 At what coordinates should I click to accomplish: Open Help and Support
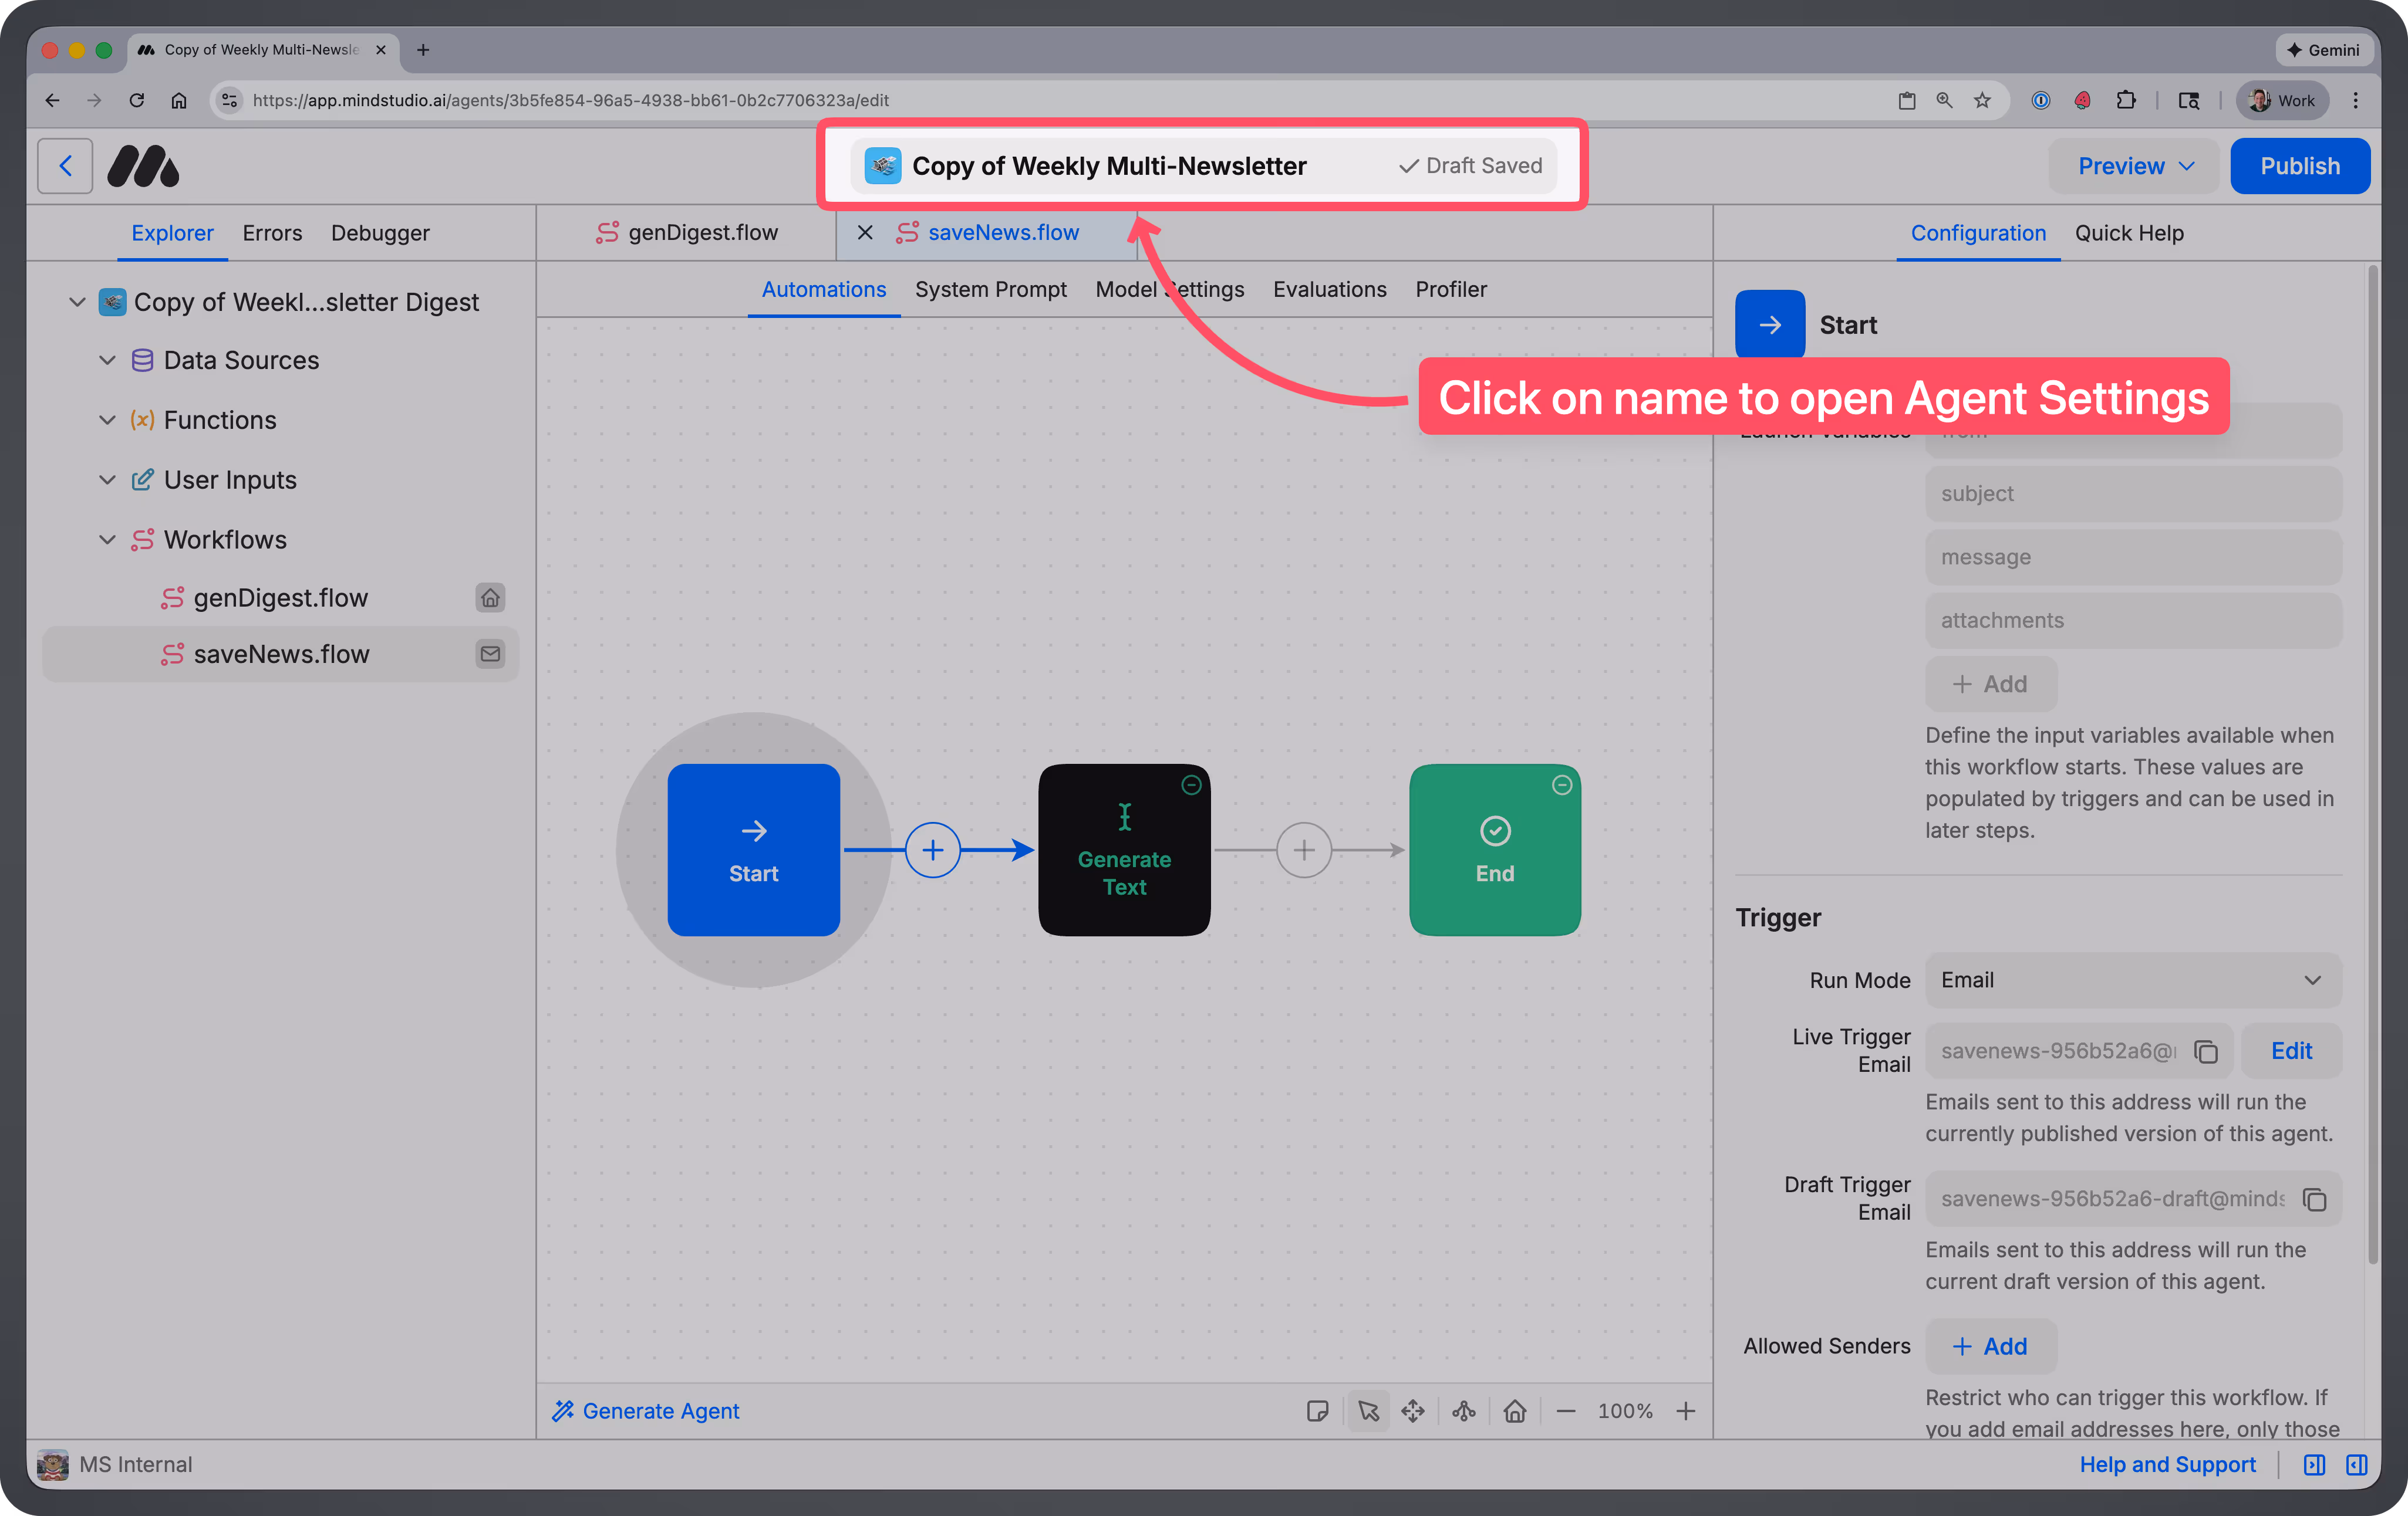point(2168,1465)
